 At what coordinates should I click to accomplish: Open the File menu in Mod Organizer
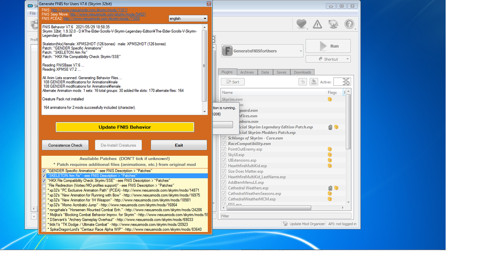point(33,13)
